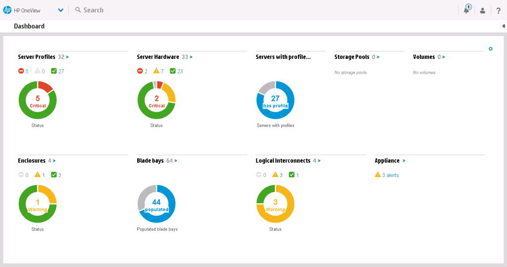Click the arrow beside Appliance
The height and width of the screenshot is (267, 507).
[x=404, y=161]
